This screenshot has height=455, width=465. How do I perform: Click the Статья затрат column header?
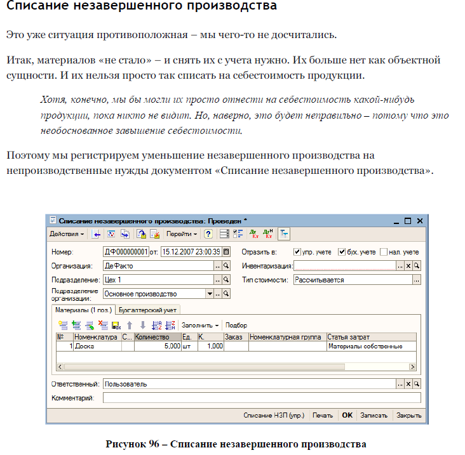pyautogui.click(x=371, y=337)
